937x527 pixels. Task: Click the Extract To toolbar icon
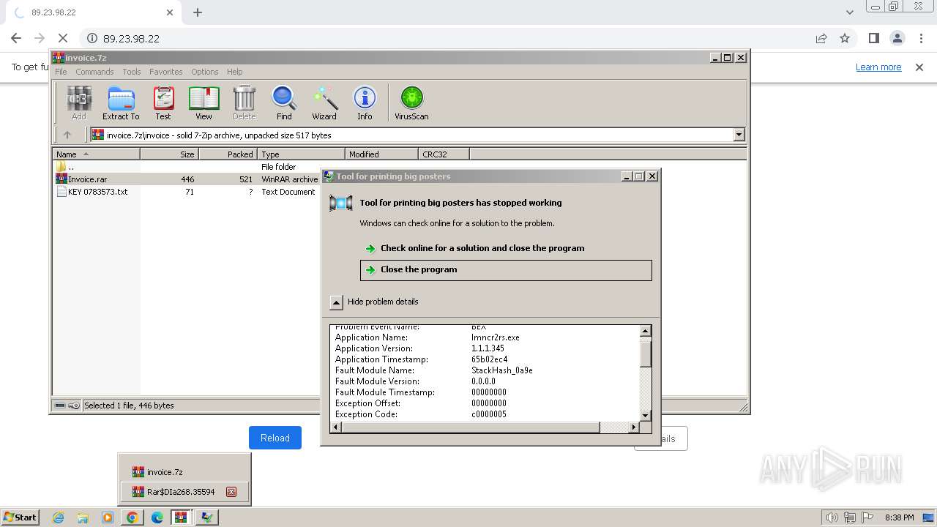click(121, 102)
